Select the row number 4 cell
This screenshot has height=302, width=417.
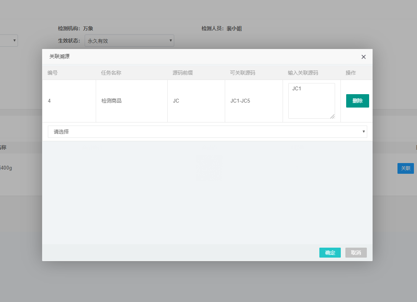tap(49, 101)
